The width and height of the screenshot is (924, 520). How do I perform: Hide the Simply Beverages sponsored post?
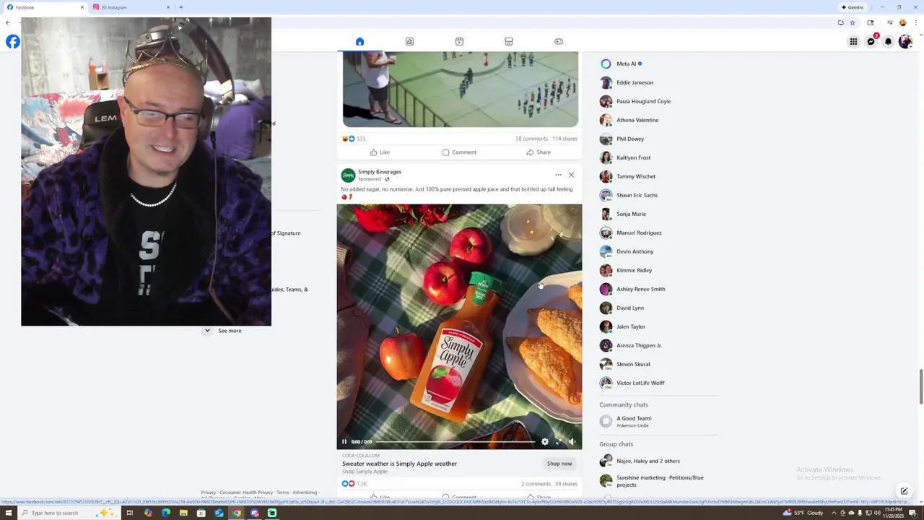[x=571, y=175]
